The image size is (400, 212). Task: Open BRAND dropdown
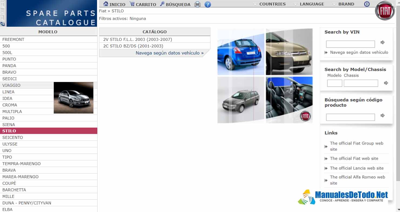pyautogui.click(x=343, y=4)
